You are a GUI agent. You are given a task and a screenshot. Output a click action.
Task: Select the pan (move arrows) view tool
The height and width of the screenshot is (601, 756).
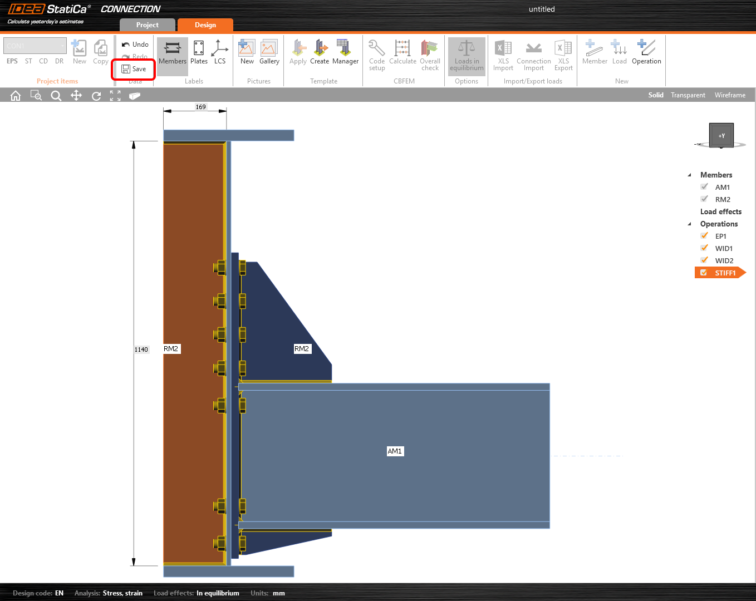pyautogui.click(x=76, y=96)
